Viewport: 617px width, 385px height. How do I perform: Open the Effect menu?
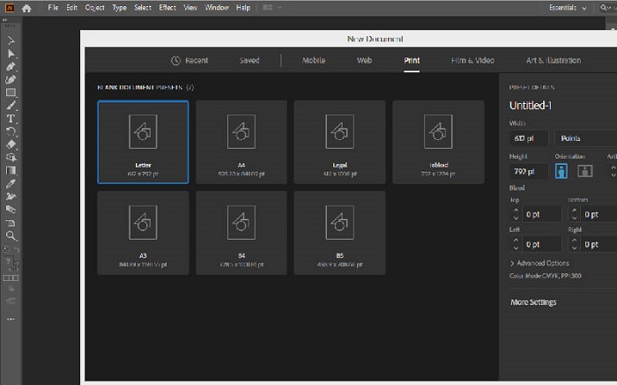coord(167,7)
